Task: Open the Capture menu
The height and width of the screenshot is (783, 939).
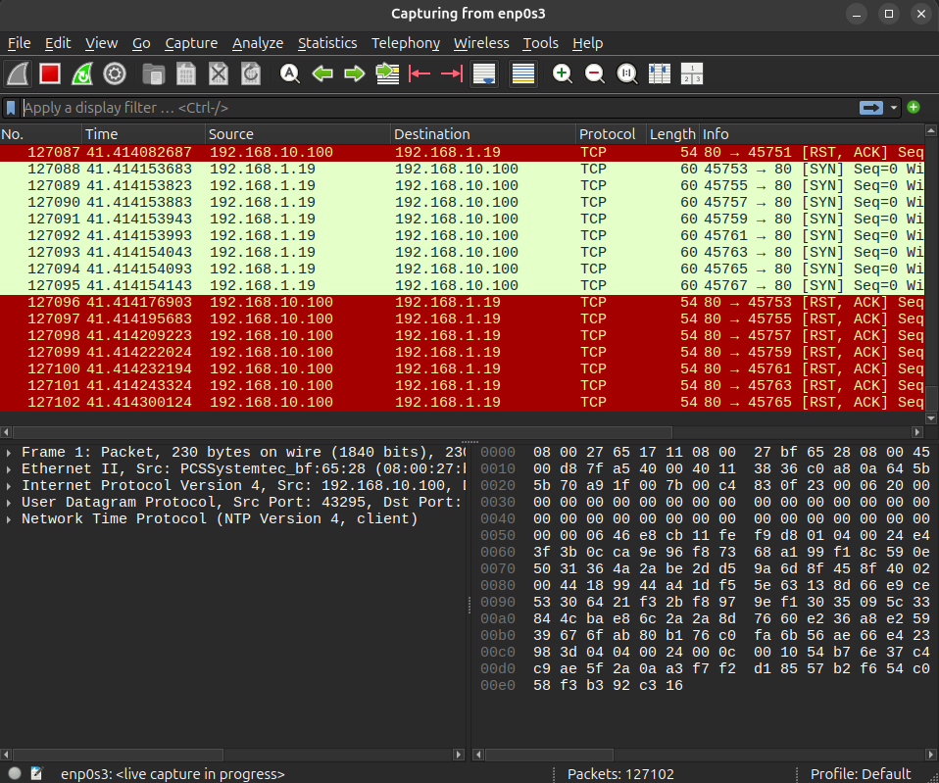Action: click(x=191, y=43)
